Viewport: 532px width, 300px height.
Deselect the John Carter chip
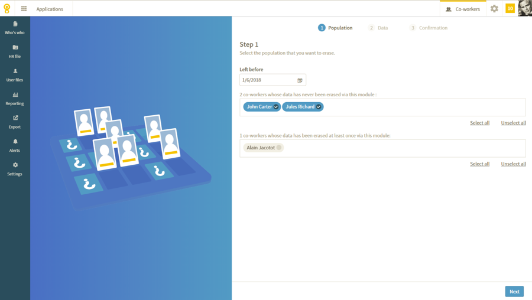click(262, 107)
